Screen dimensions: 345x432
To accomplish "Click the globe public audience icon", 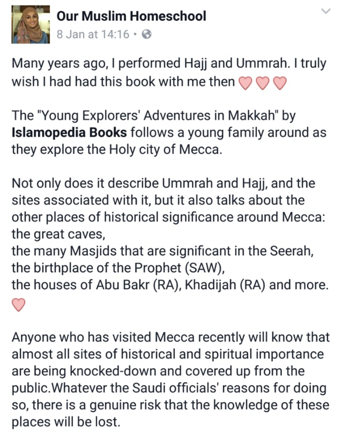I will click(x=146, y=35).
